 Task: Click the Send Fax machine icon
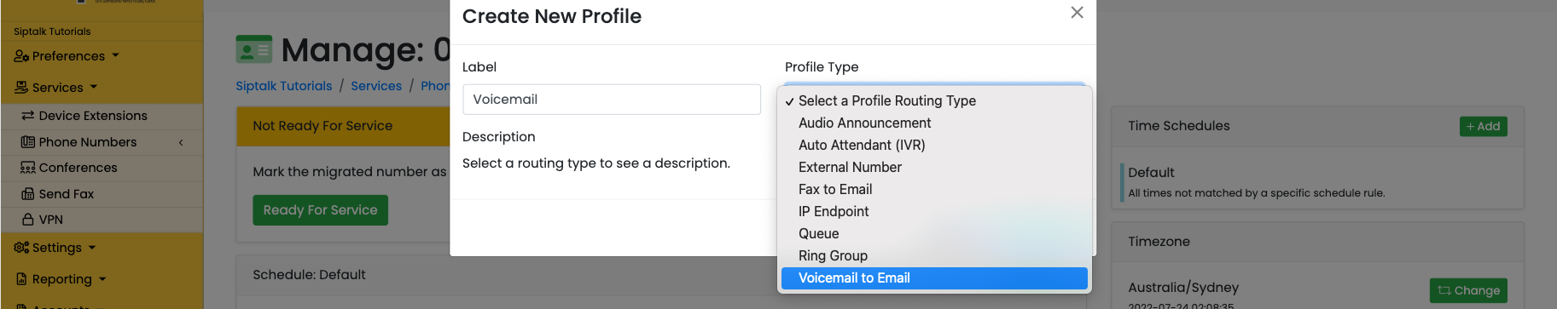[28, 194]
